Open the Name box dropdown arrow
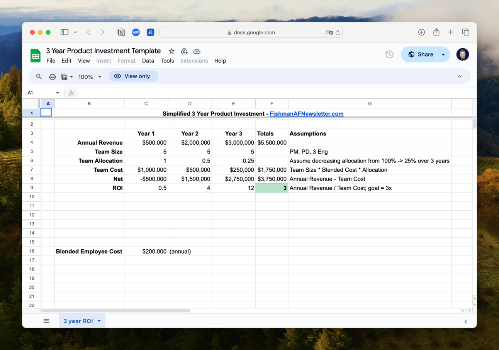 coord(58,93)
